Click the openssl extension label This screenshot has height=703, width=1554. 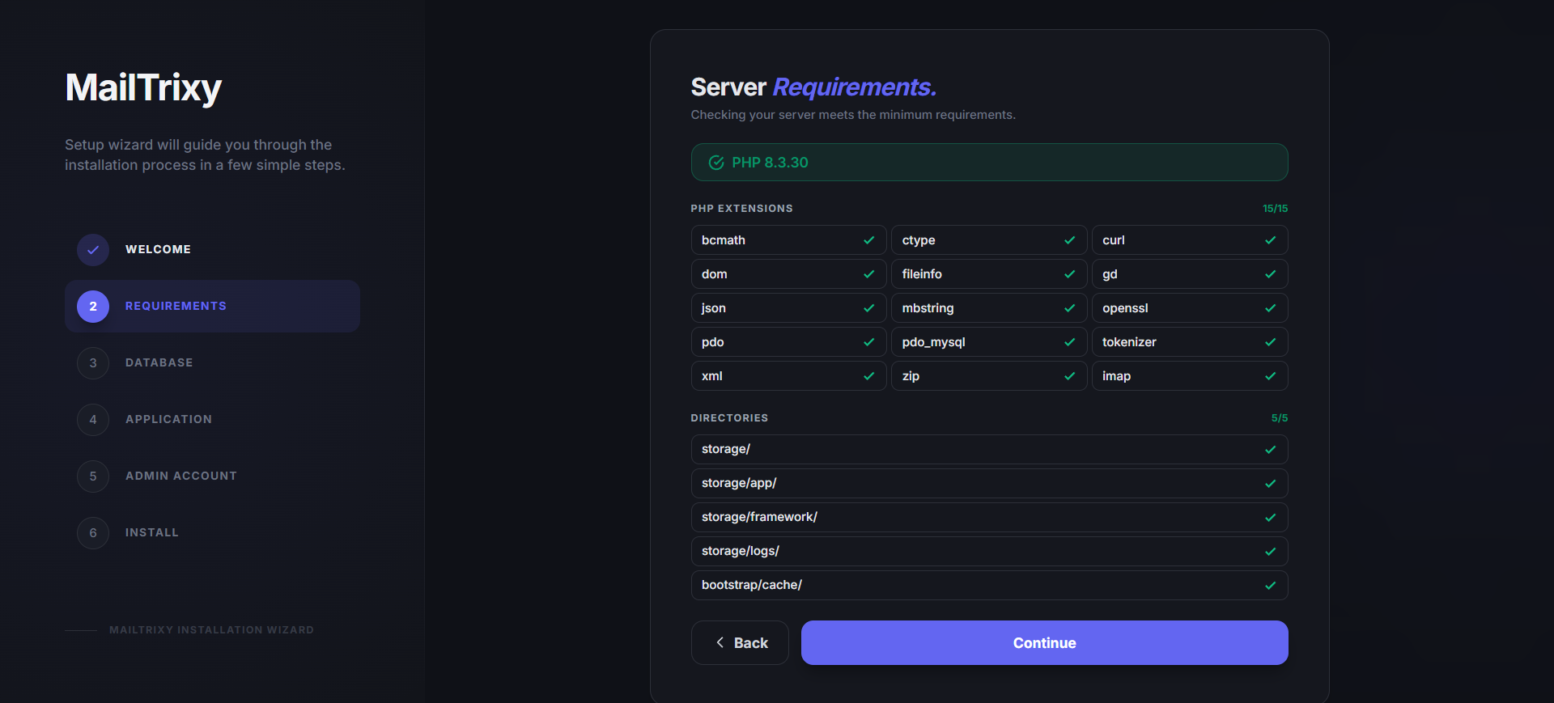(x=1125, y=308)
